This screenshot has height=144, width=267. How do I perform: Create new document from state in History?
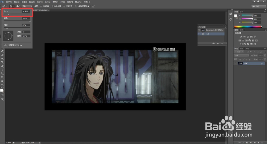tap(214, 44)
